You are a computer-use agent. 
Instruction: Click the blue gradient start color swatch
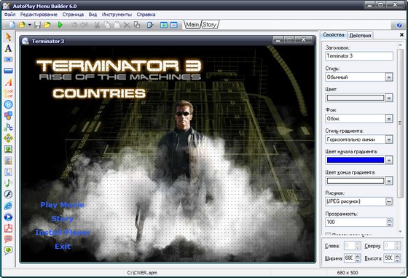pos(356,160)
